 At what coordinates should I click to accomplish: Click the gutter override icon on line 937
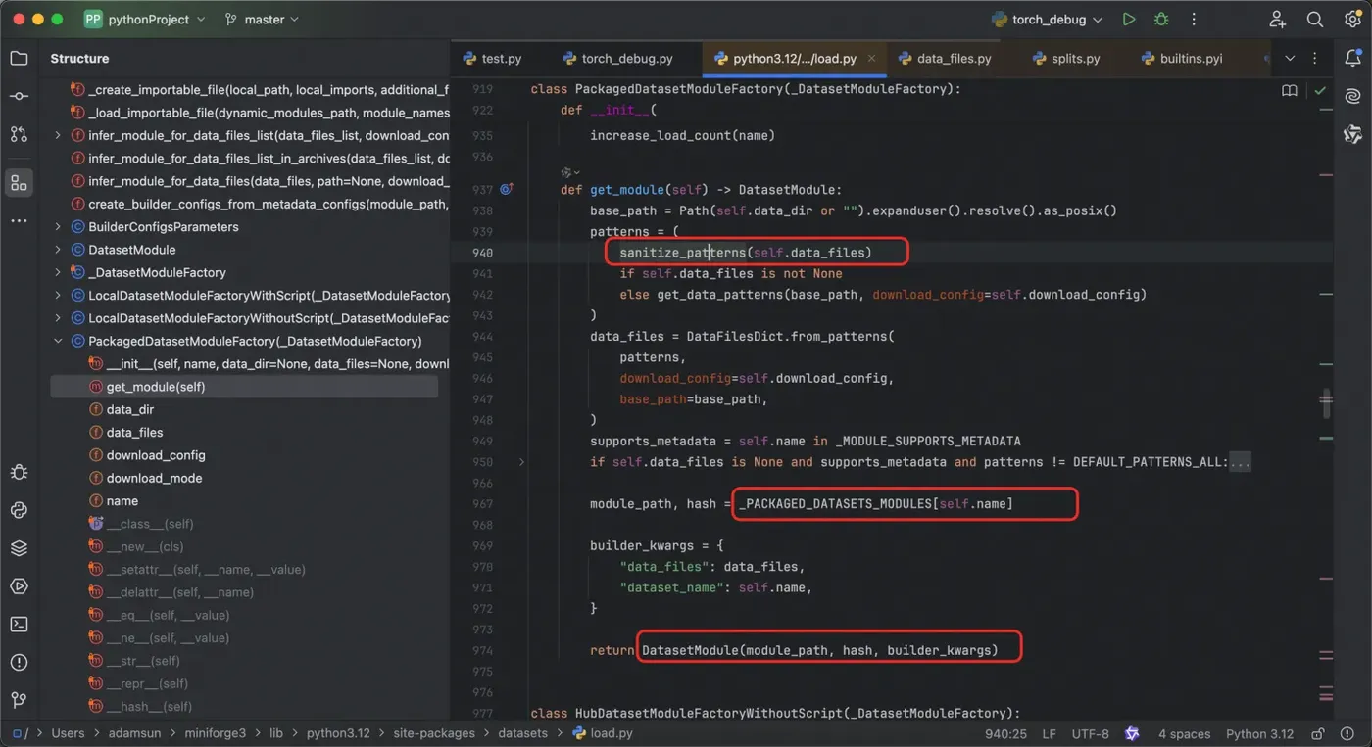[x=507, y=189]
